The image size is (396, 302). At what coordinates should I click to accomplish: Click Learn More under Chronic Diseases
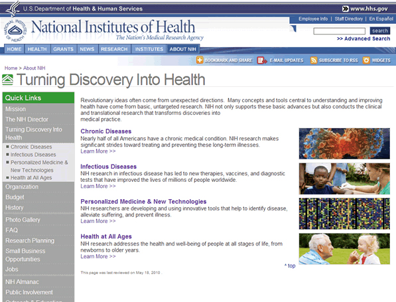(98, 151)
